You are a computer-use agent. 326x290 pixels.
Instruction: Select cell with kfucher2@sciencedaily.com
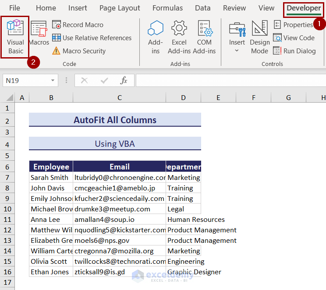point(120,198)
